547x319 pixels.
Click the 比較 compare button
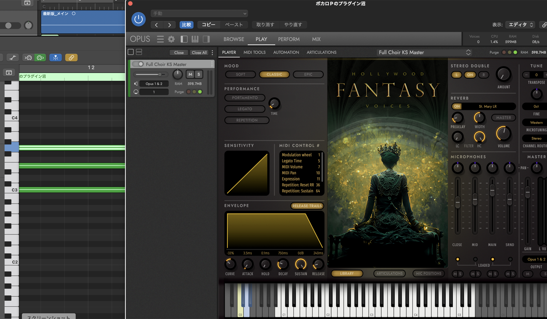click(x=187, y=25)
